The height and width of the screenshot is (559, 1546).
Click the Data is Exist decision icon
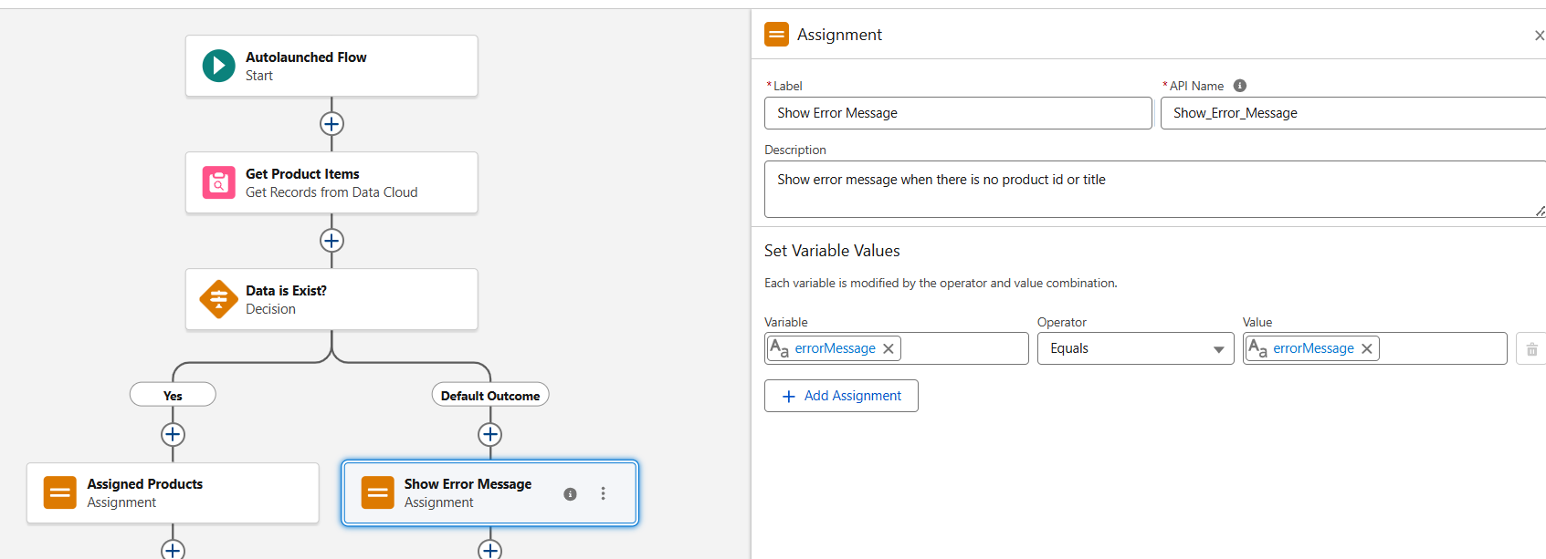[x=218, y=299]
